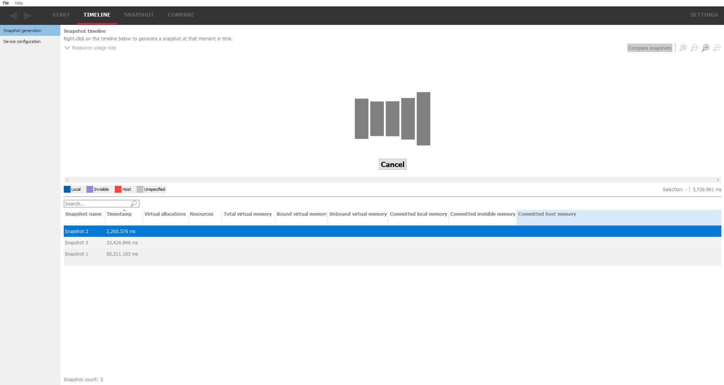
Task: Click the red Host color swatch
Action: (118, 189)
